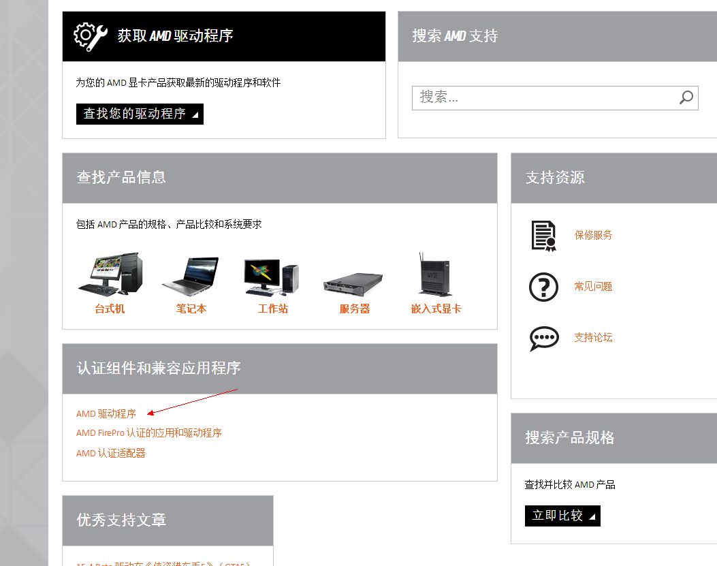Click the 立即比较 button
Viewport: 717px width, 566px height.
[x=562, y=516]
